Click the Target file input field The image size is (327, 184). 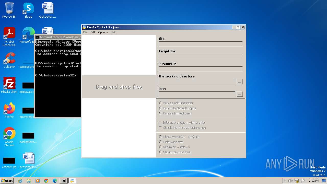coord(201,56)
